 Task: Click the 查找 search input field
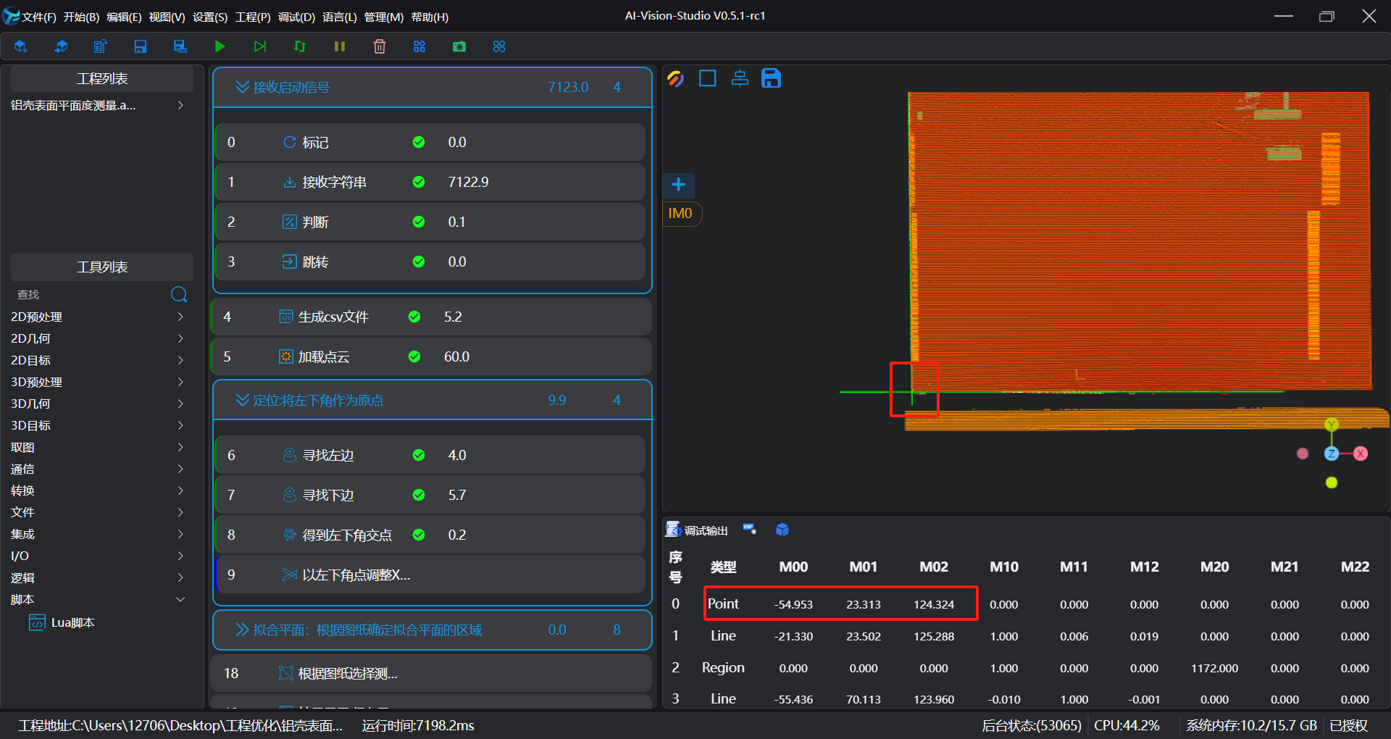(91, 294)
